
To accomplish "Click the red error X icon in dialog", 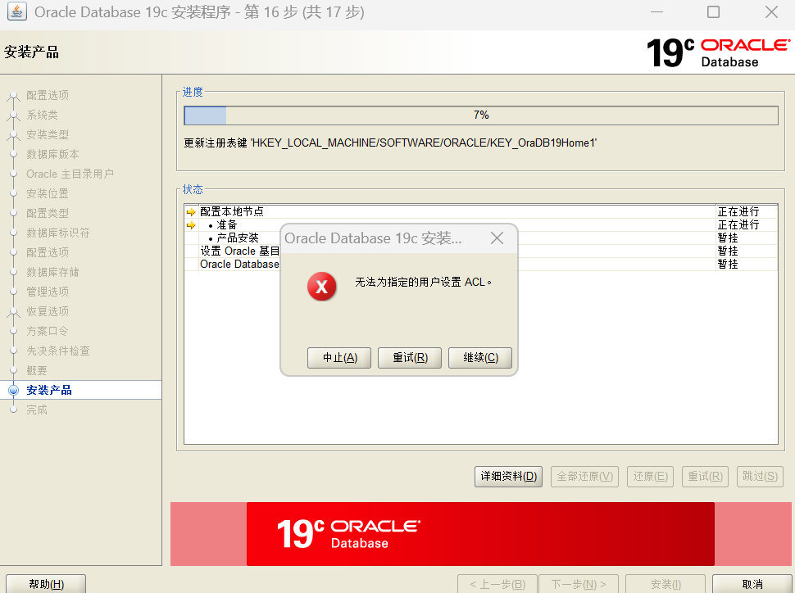I will click(321, 287).
